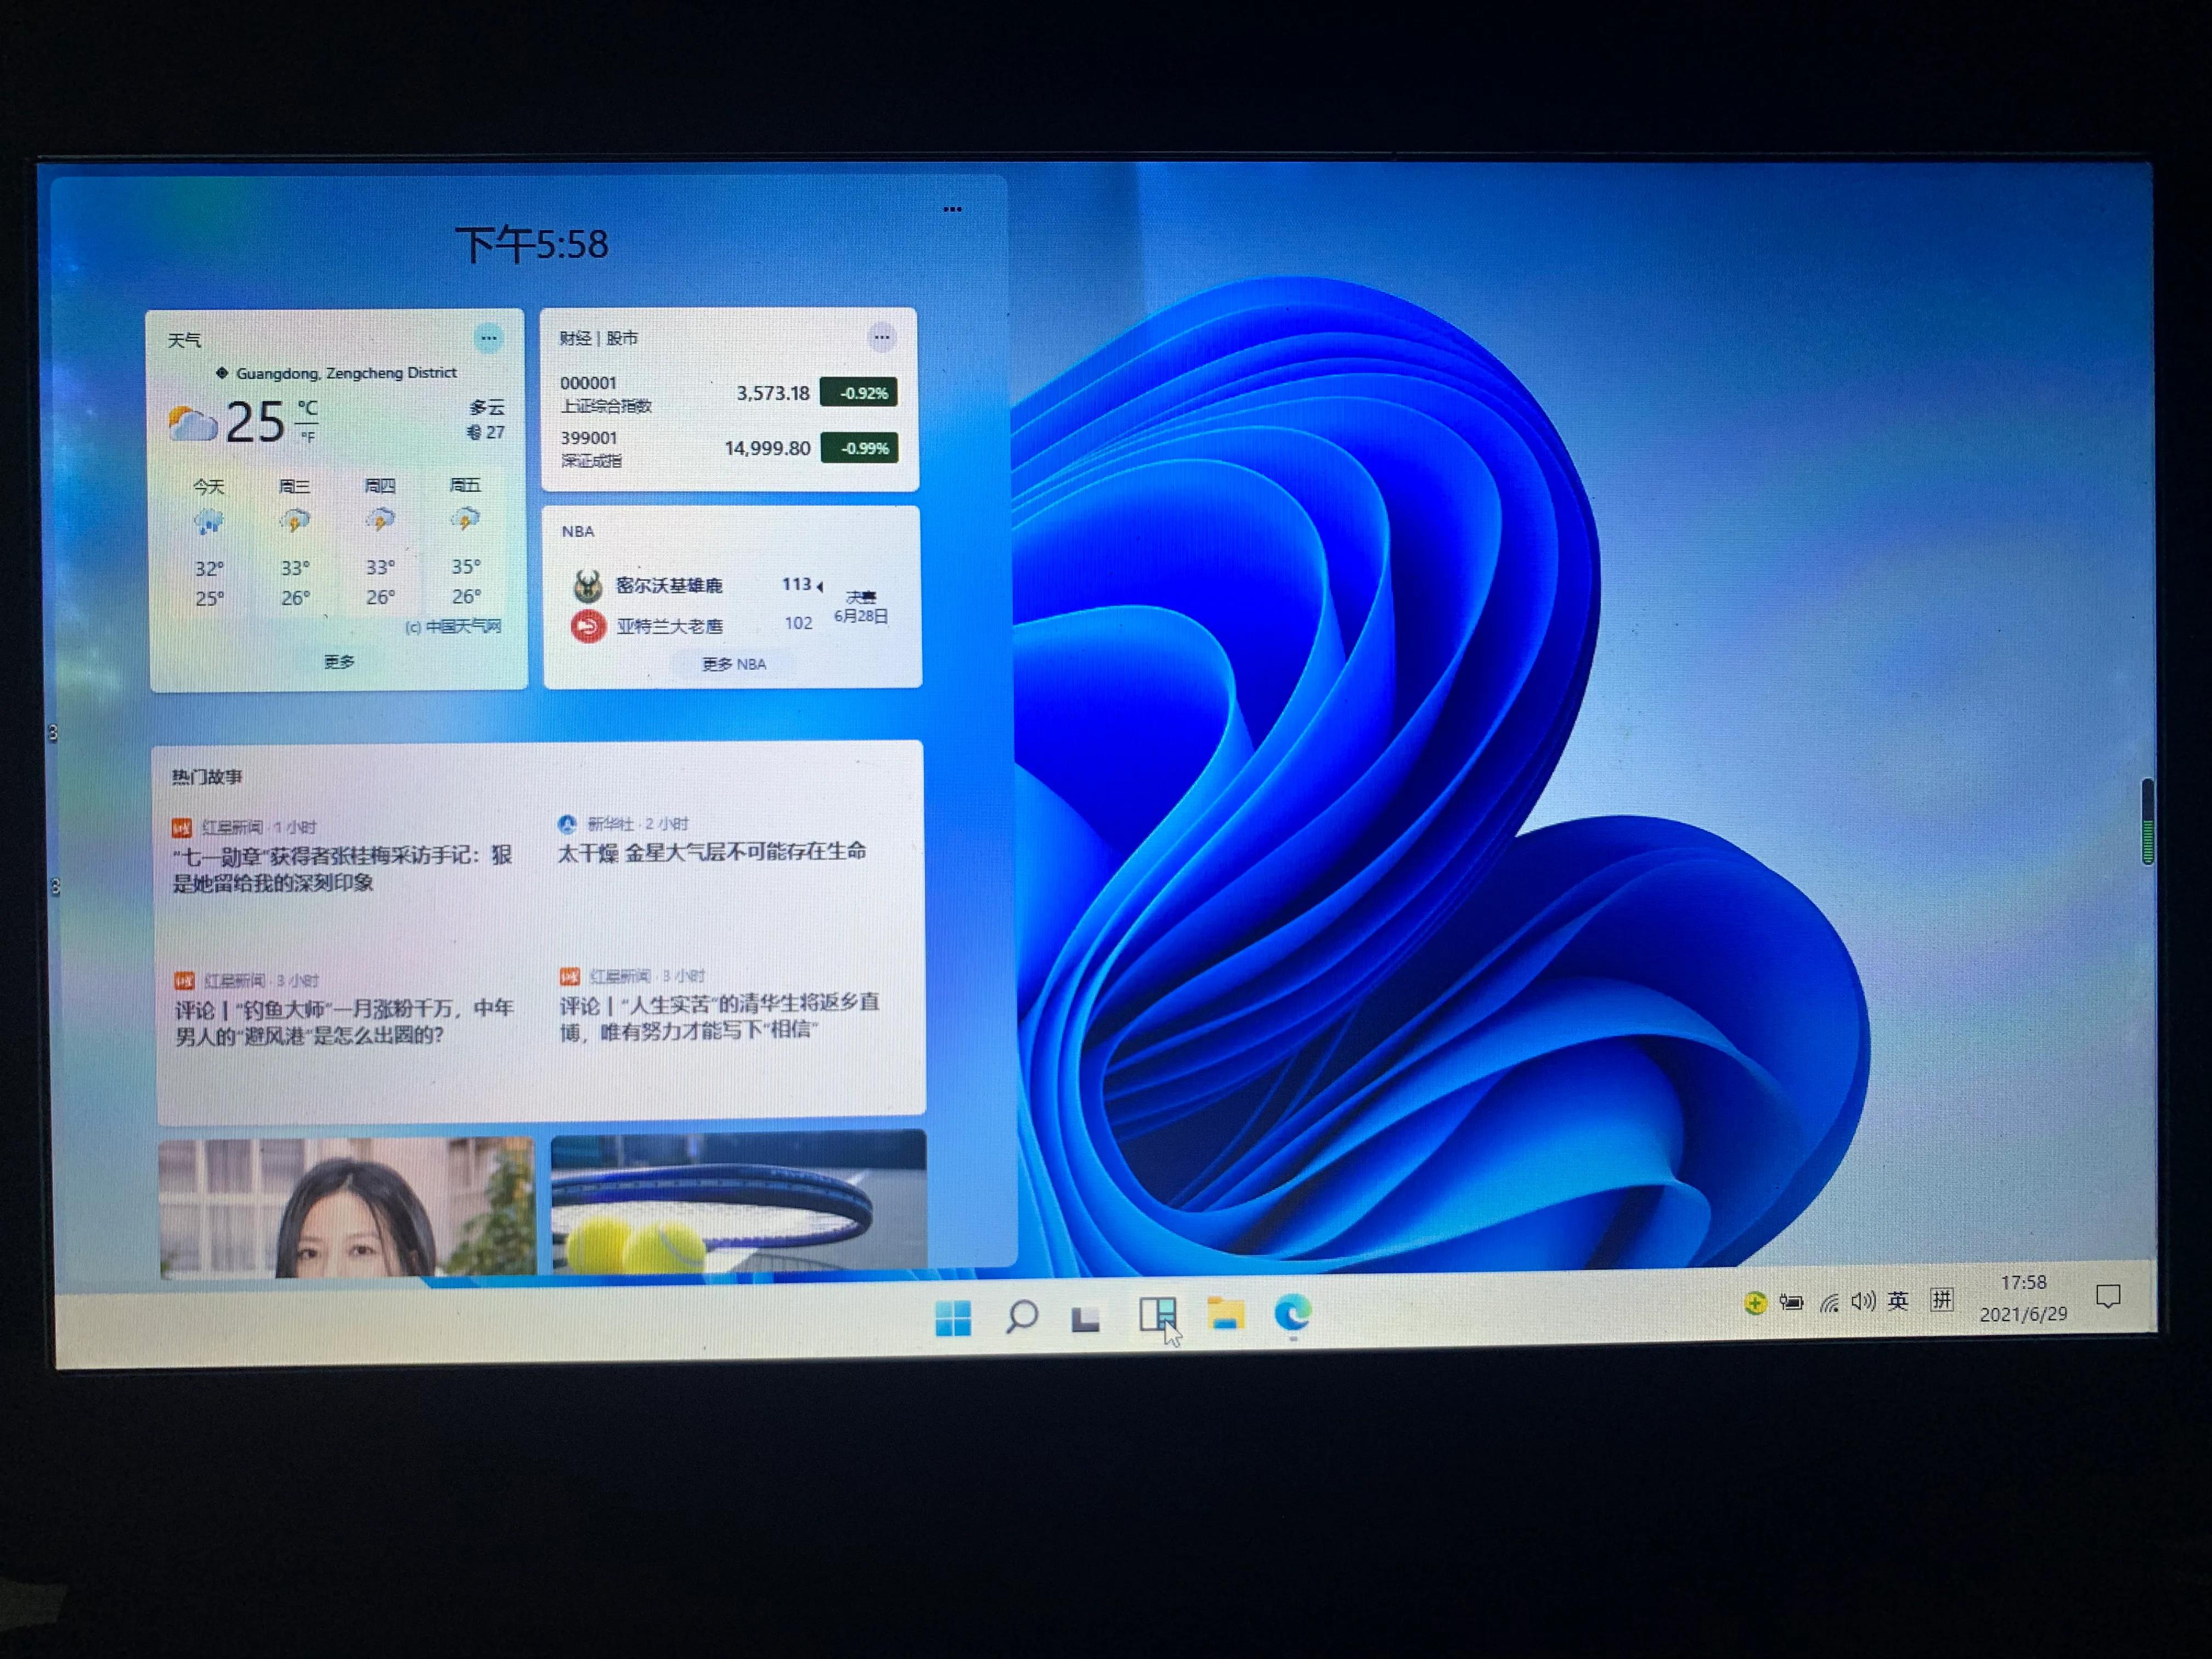Click the Widgets taskbar icon
Viewport: 2212px width, 1659px height.
click(x=1157, y=1314)
